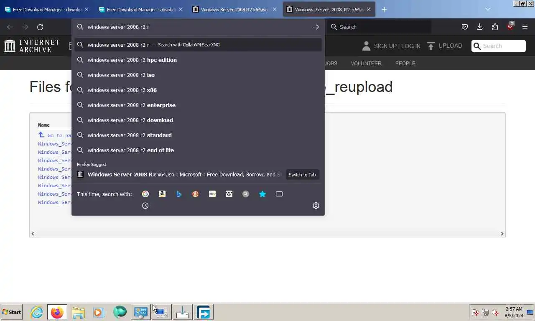This screenshot has height=321, width=535.
Task: Search this time with DuckDuckGo
Action: coord(196,194)
